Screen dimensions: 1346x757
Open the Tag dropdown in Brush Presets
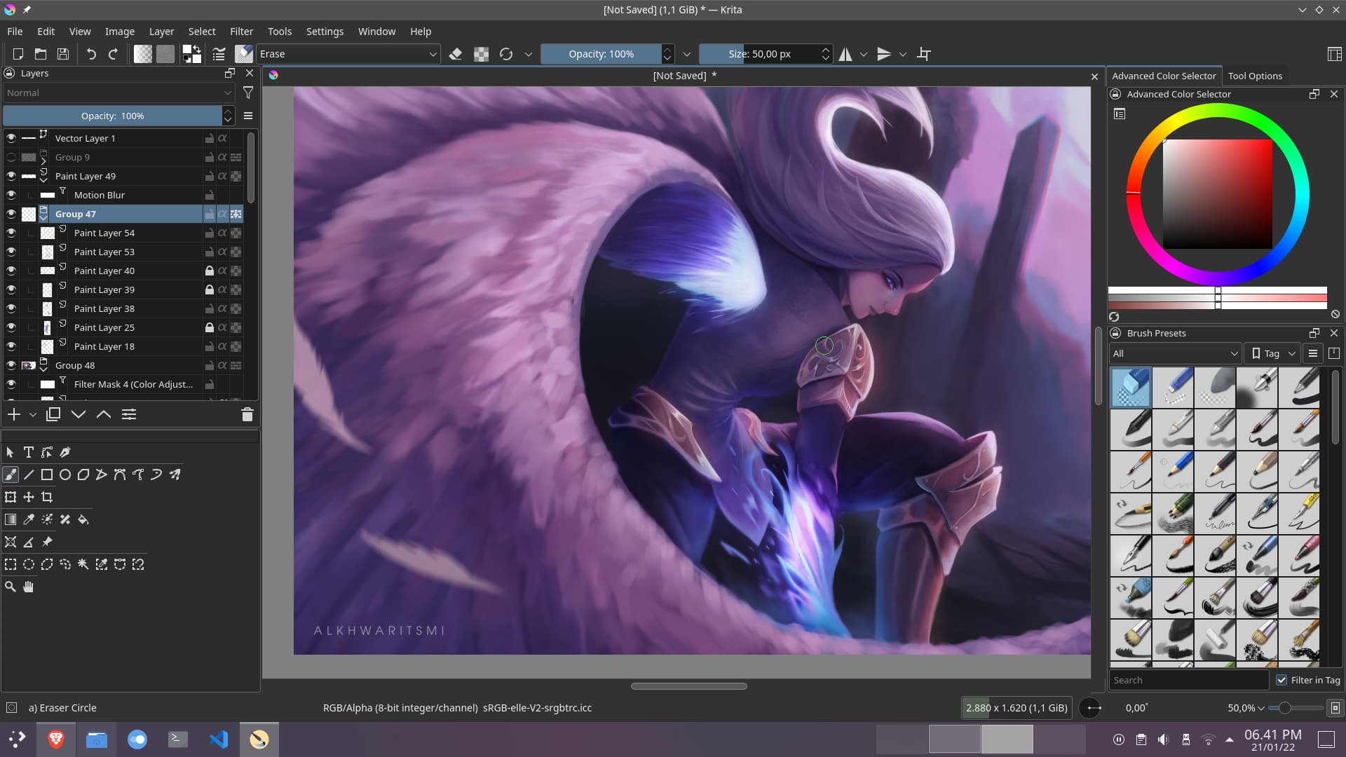[x=1272, y=353]
